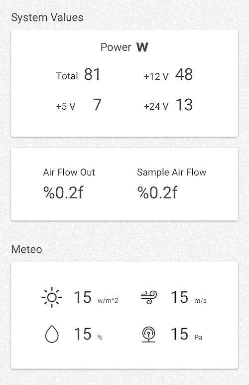Click the Meteo section heading
Screen dimensions: 249x385
[x=27, y=249]
